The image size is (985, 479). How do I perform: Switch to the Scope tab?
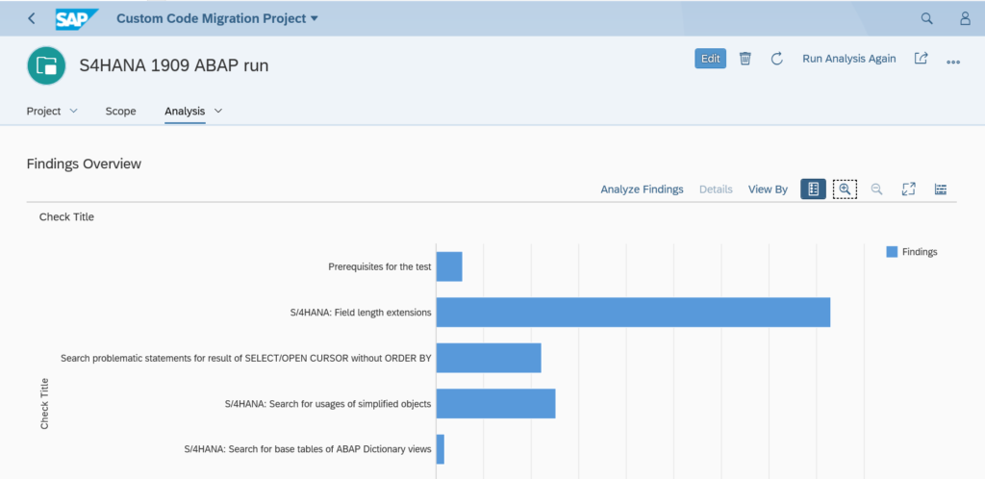tap(120, 112)
